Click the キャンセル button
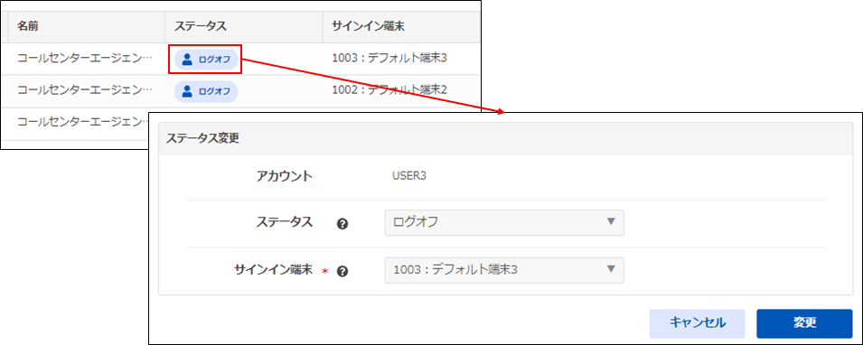The height and width of the screenshot is (345, 863). (698, 323)
